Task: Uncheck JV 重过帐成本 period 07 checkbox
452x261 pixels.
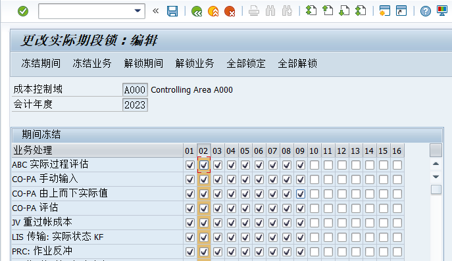Action: tap(273, 223)
